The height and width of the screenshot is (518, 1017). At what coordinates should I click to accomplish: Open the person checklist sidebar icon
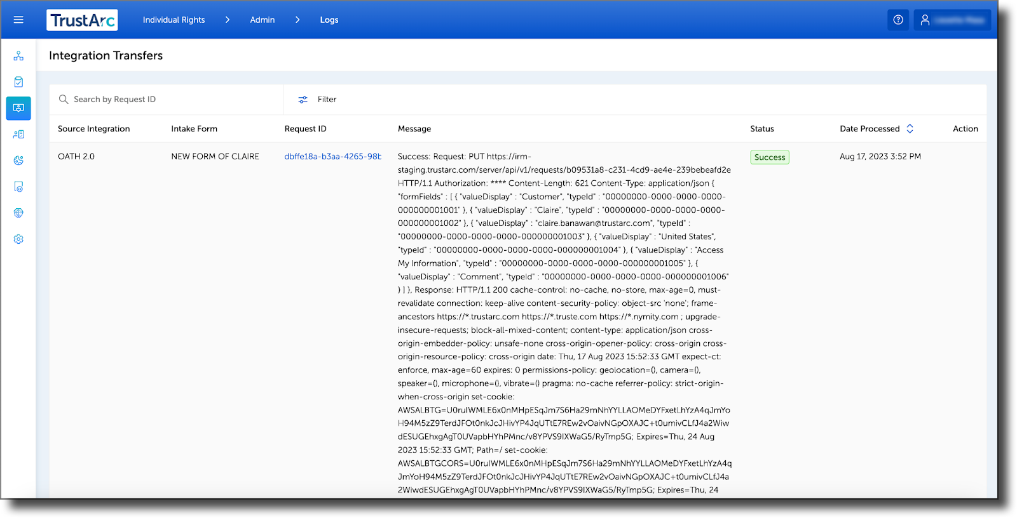pos(18,135)
